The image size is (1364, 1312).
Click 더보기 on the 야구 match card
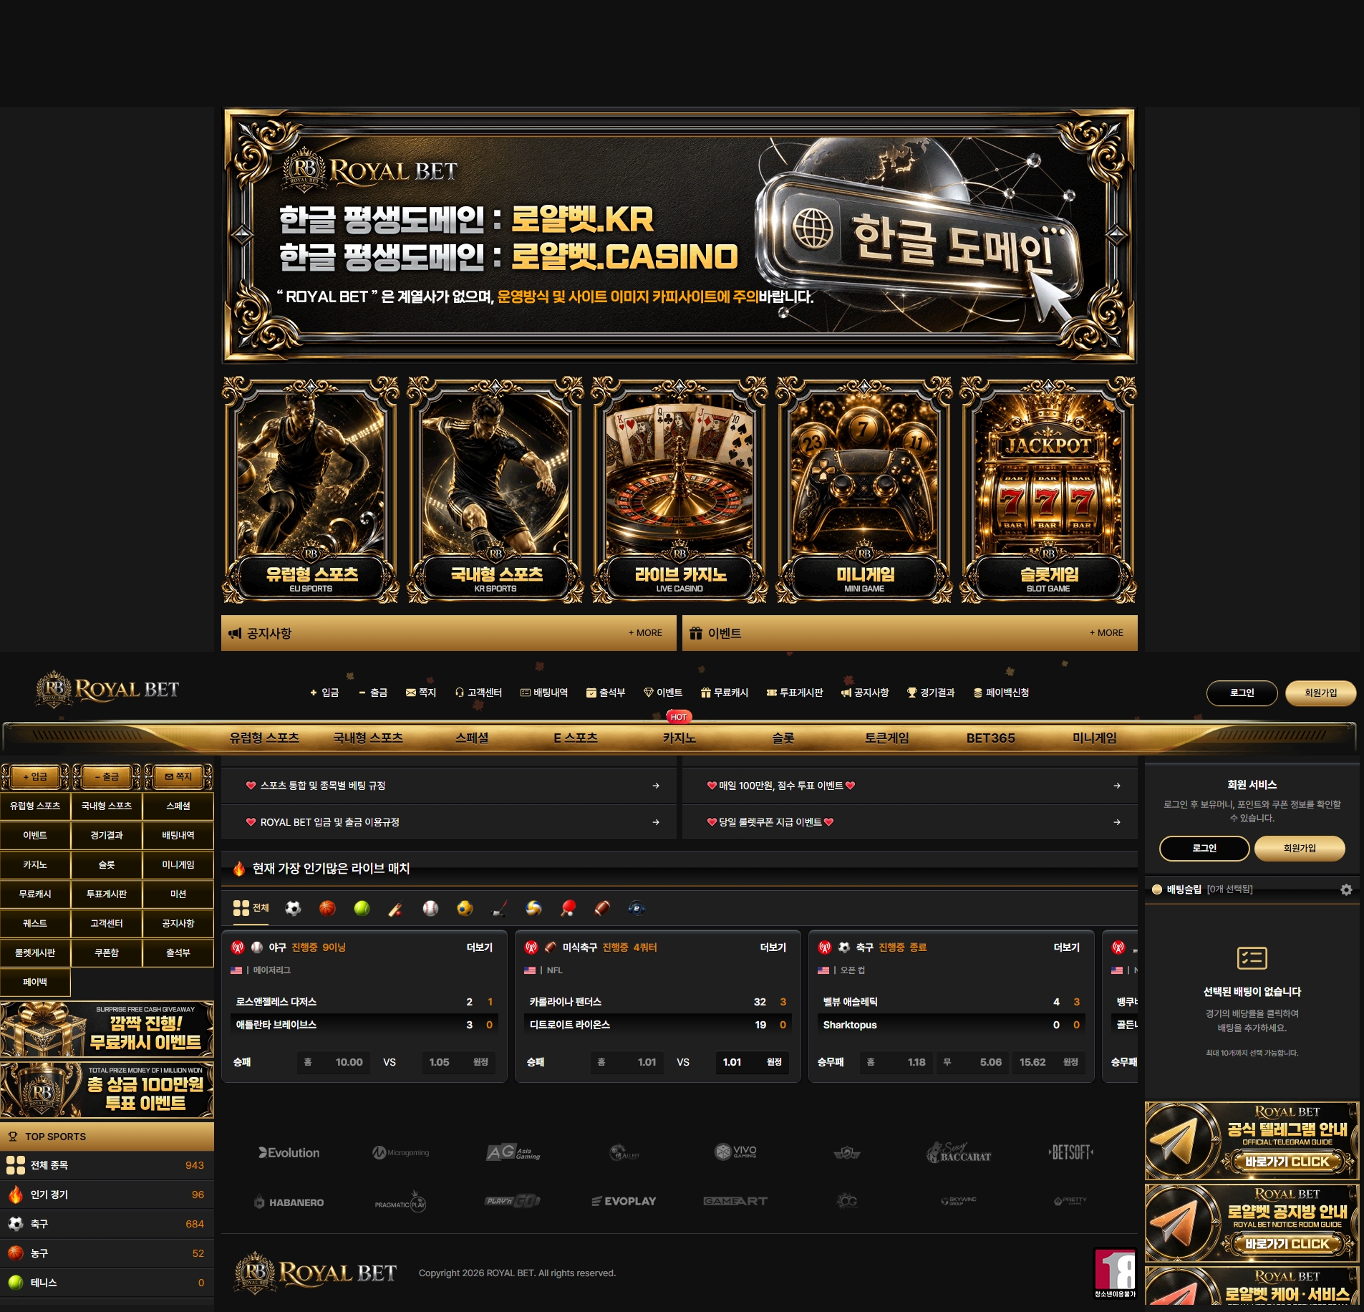pos(480,947)
